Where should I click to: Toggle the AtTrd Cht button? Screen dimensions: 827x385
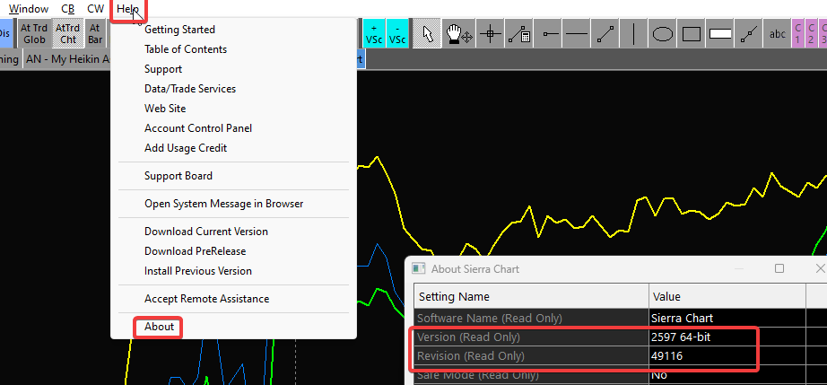coord(68,34)
